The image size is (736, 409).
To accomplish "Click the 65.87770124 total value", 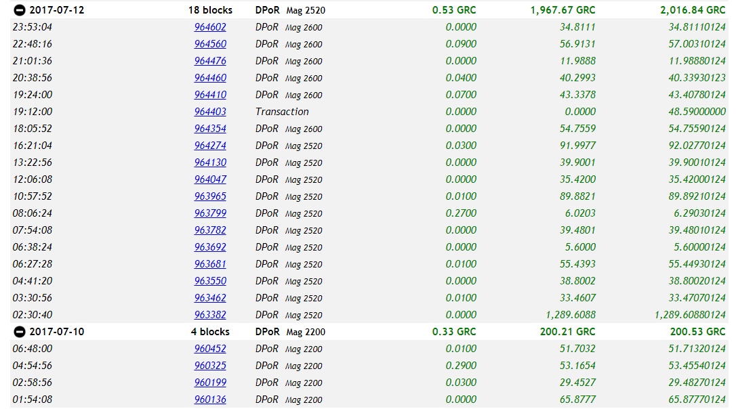I will (x=697, y=399).
